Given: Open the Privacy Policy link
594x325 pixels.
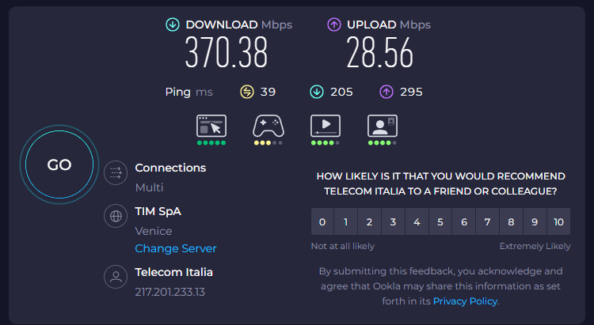Looking at the screenshot, I should coord(466,300).
